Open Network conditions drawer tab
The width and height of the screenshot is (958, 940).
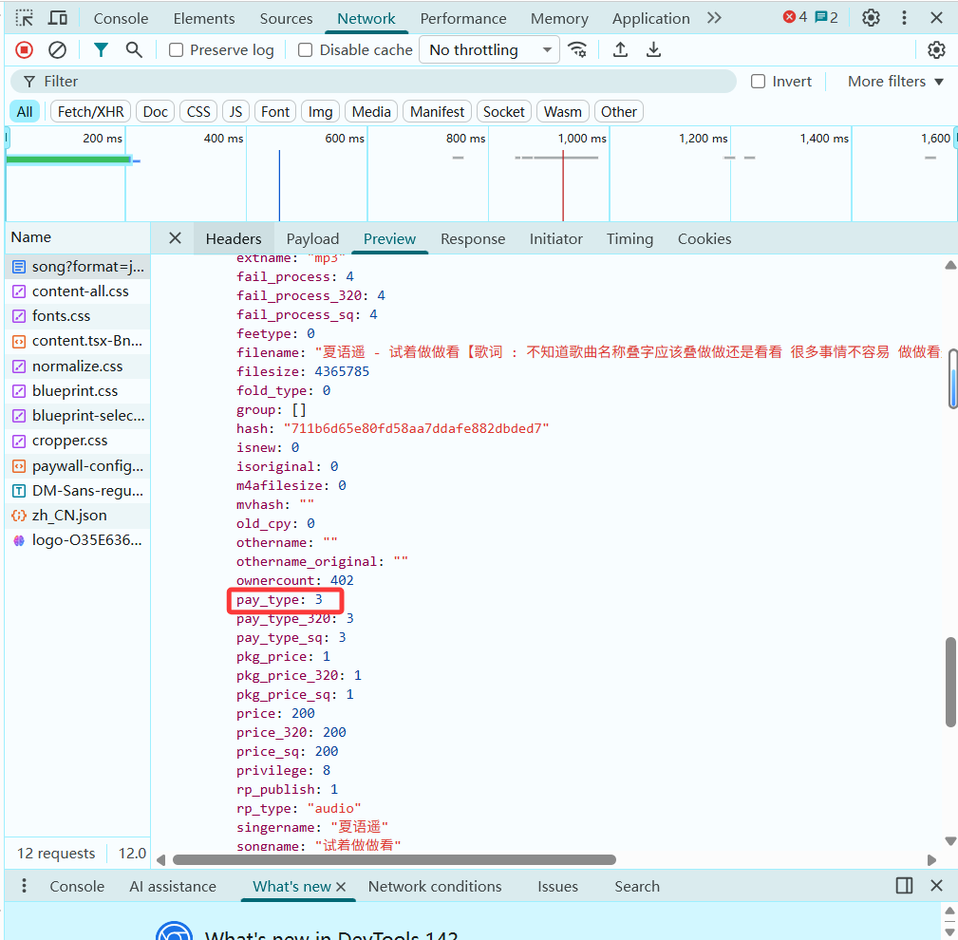pyautogui.click(x=435, y=886)
